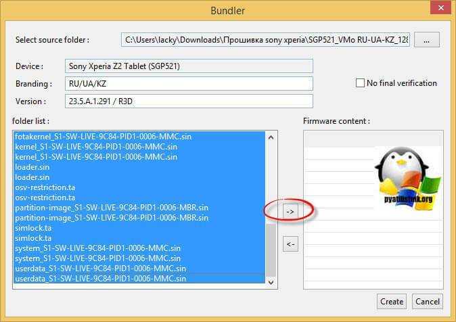
Task: Close the Bundler window with X
Action: pos(441,8)
